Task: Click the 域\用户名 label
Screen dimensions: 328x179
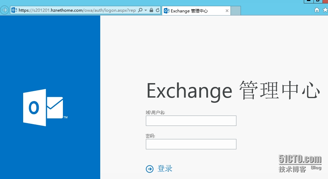Action: (155, 113)
